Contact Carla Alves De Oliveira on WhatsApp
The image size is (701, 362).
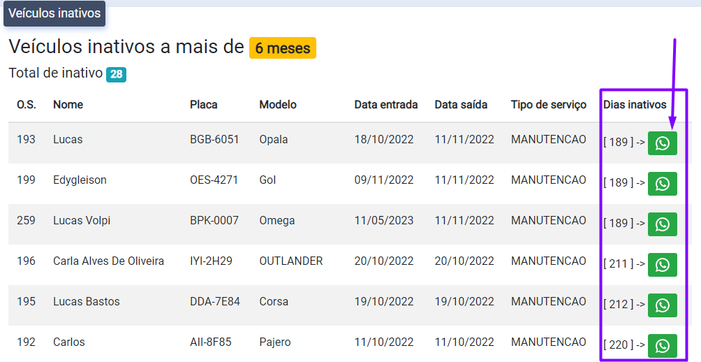click(662, 265)
